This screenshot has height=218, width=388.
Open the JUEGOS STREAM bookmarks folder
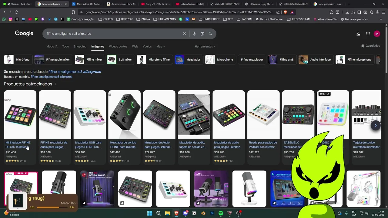pyautogui.click(x=298, y=19)
